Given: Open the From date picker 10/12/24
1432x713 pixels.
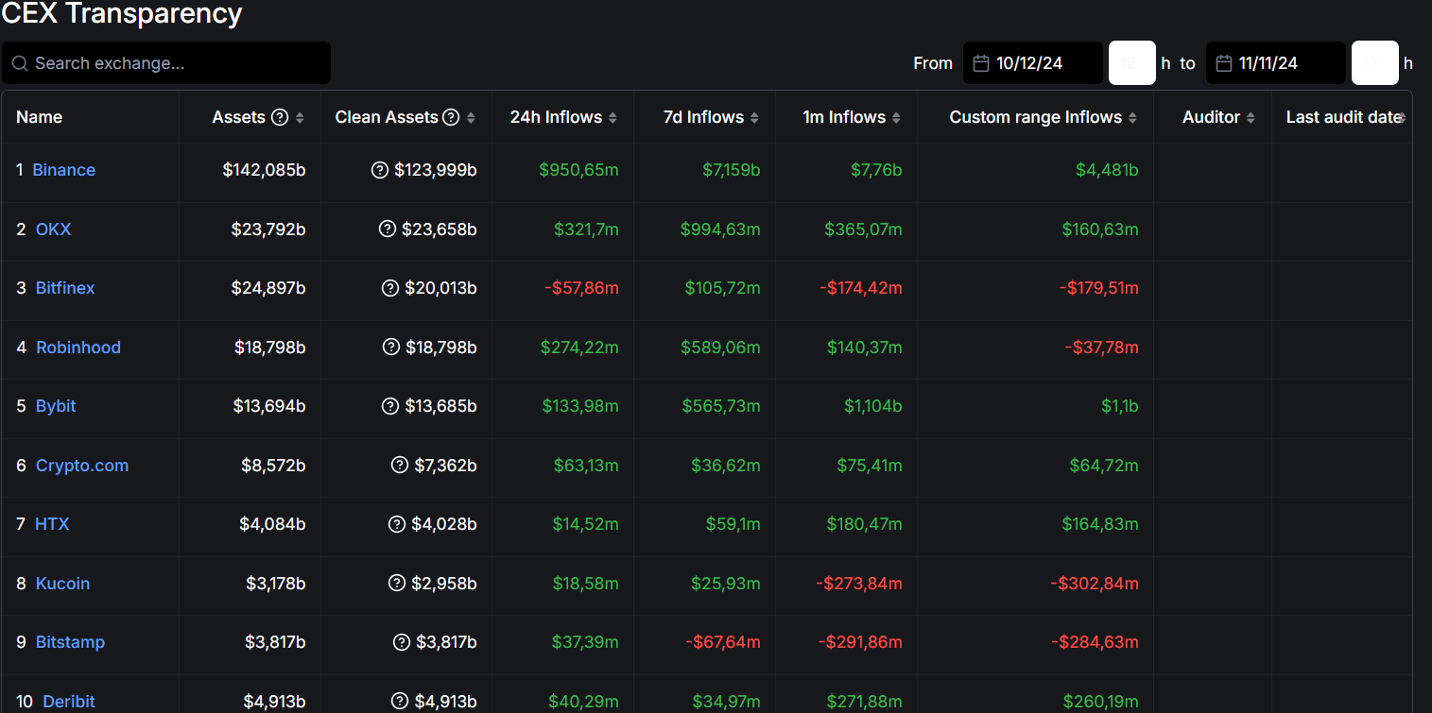Looking at the screenshot, I should pyautogui.click(x=1033, y=63).
